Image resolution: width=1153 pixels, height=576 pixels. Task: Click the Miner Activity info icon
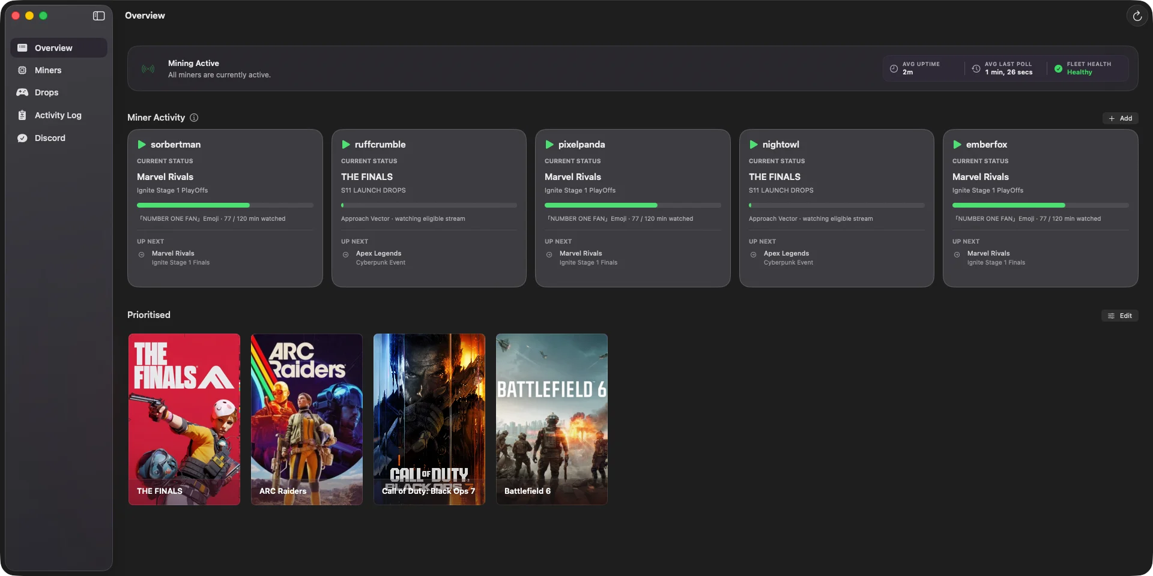194,118
